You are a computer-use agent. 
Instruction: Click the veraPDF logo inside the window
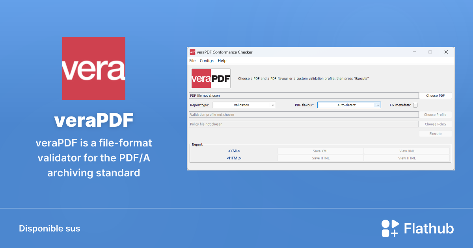(211, 78)
